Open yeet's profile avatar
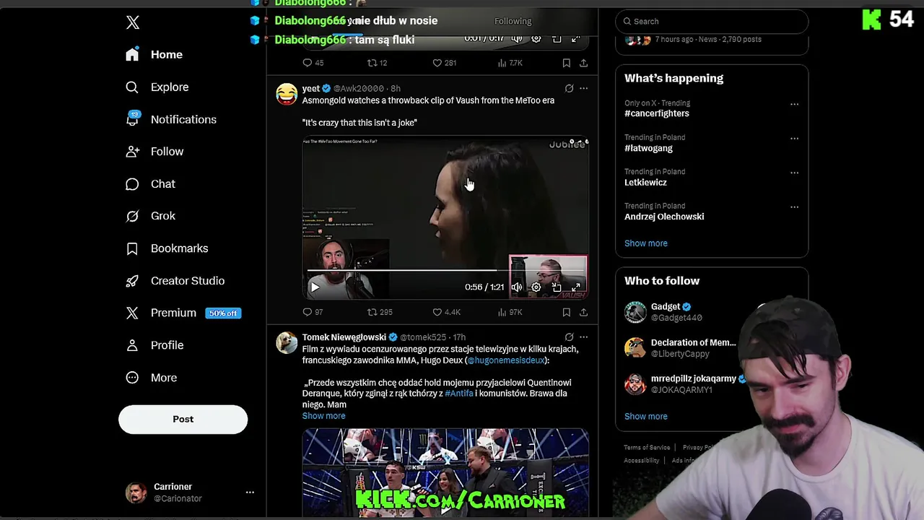This screenshot has width=924, height=520. click(287, 94)
